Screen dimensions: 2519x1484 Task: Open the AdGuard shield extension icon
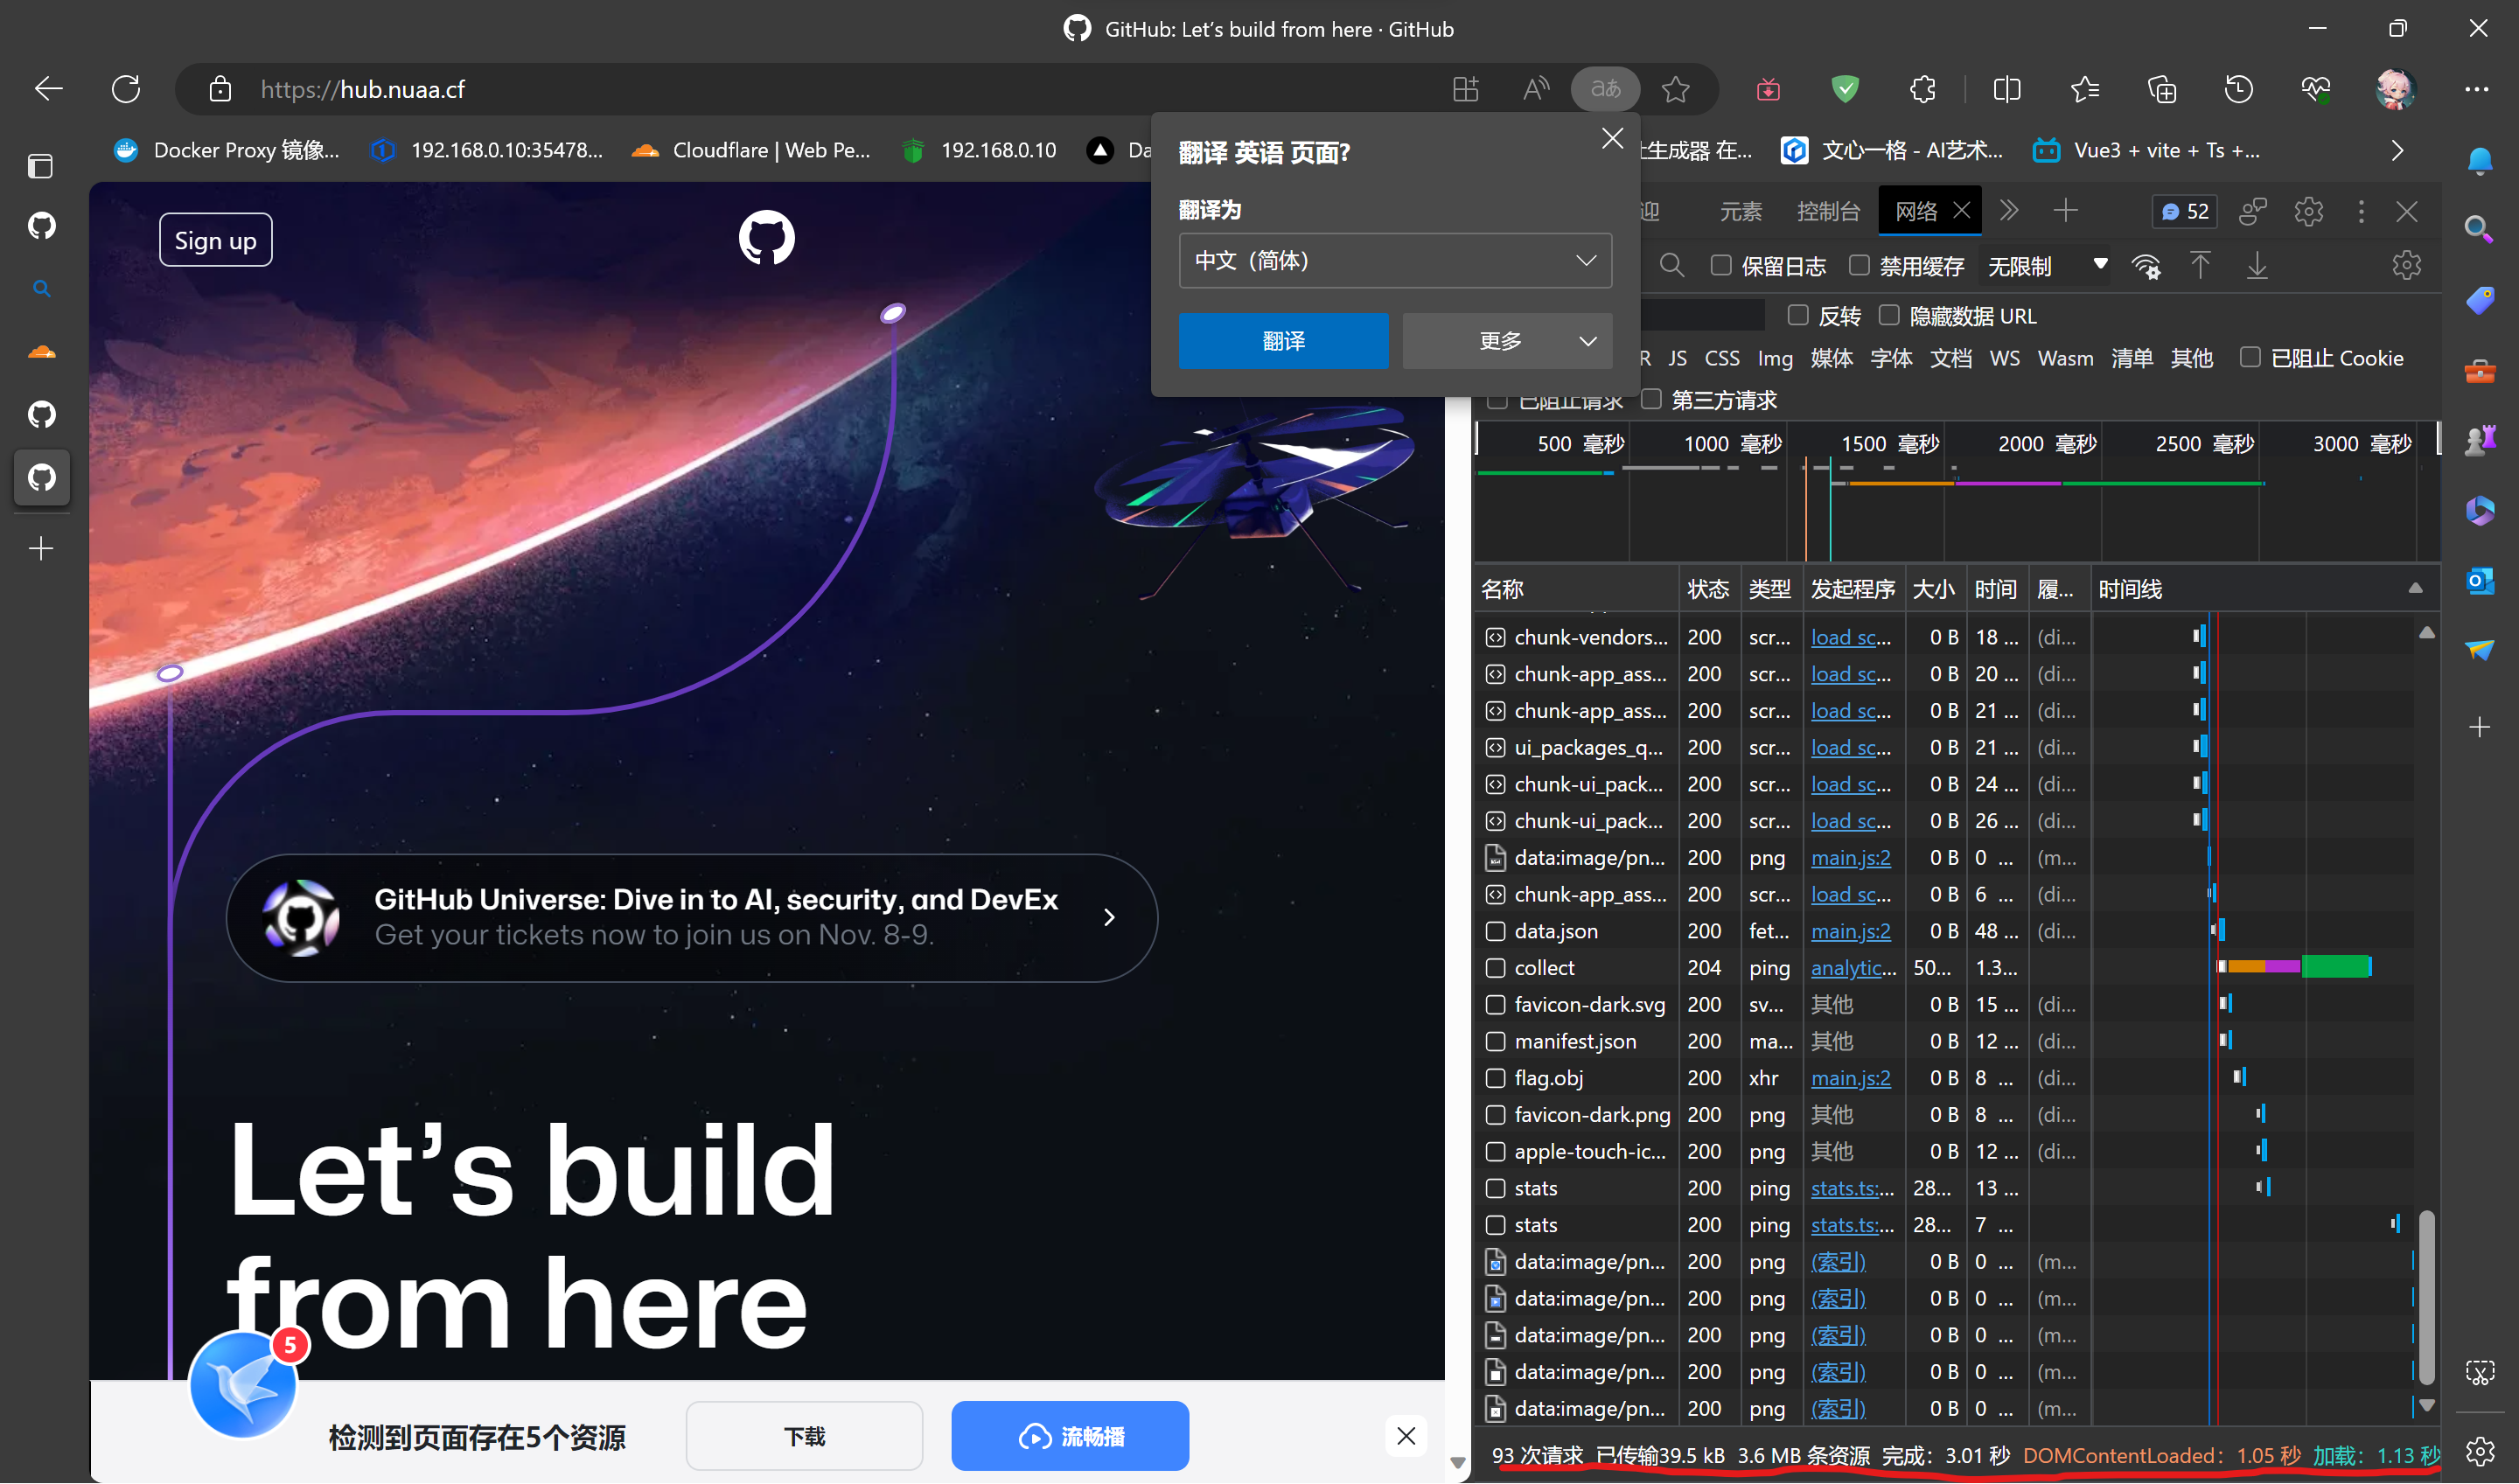click(1845, 89)
